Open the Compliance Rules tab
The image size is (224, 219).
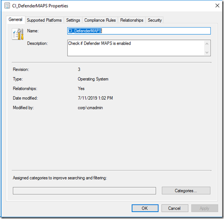pyautogui.click(x=100, y=20)
